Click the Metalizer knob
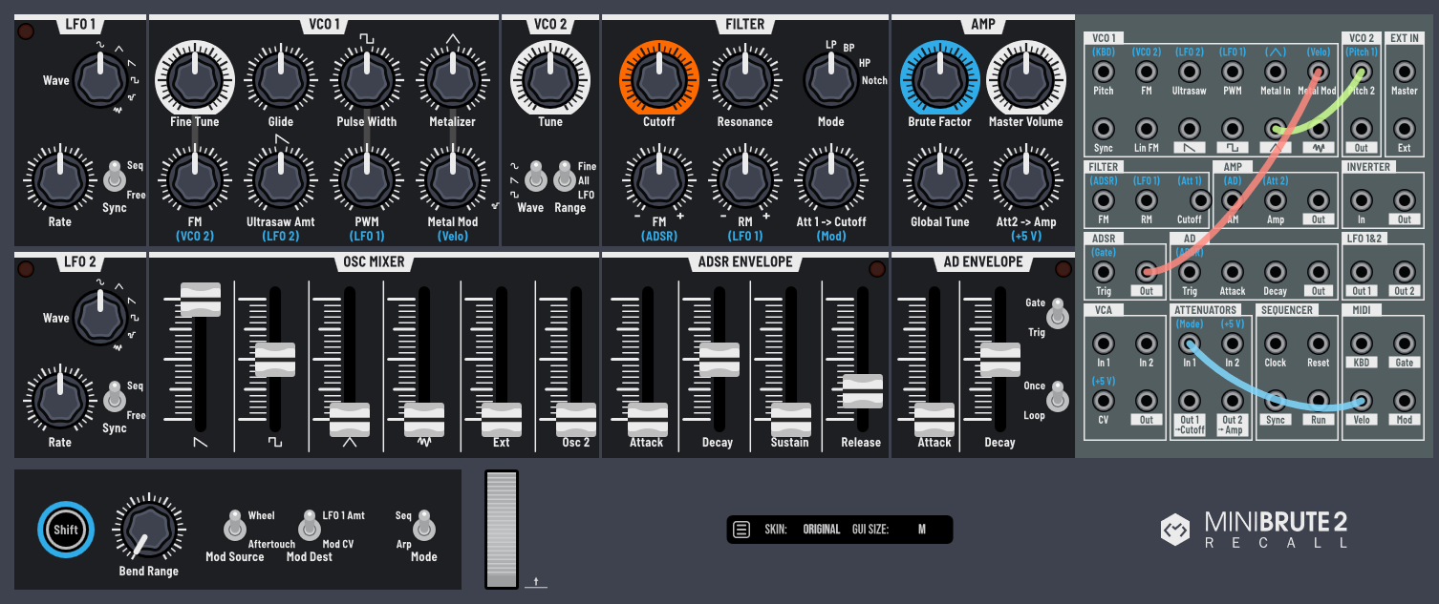1439x604 pixels. (453, 80)
